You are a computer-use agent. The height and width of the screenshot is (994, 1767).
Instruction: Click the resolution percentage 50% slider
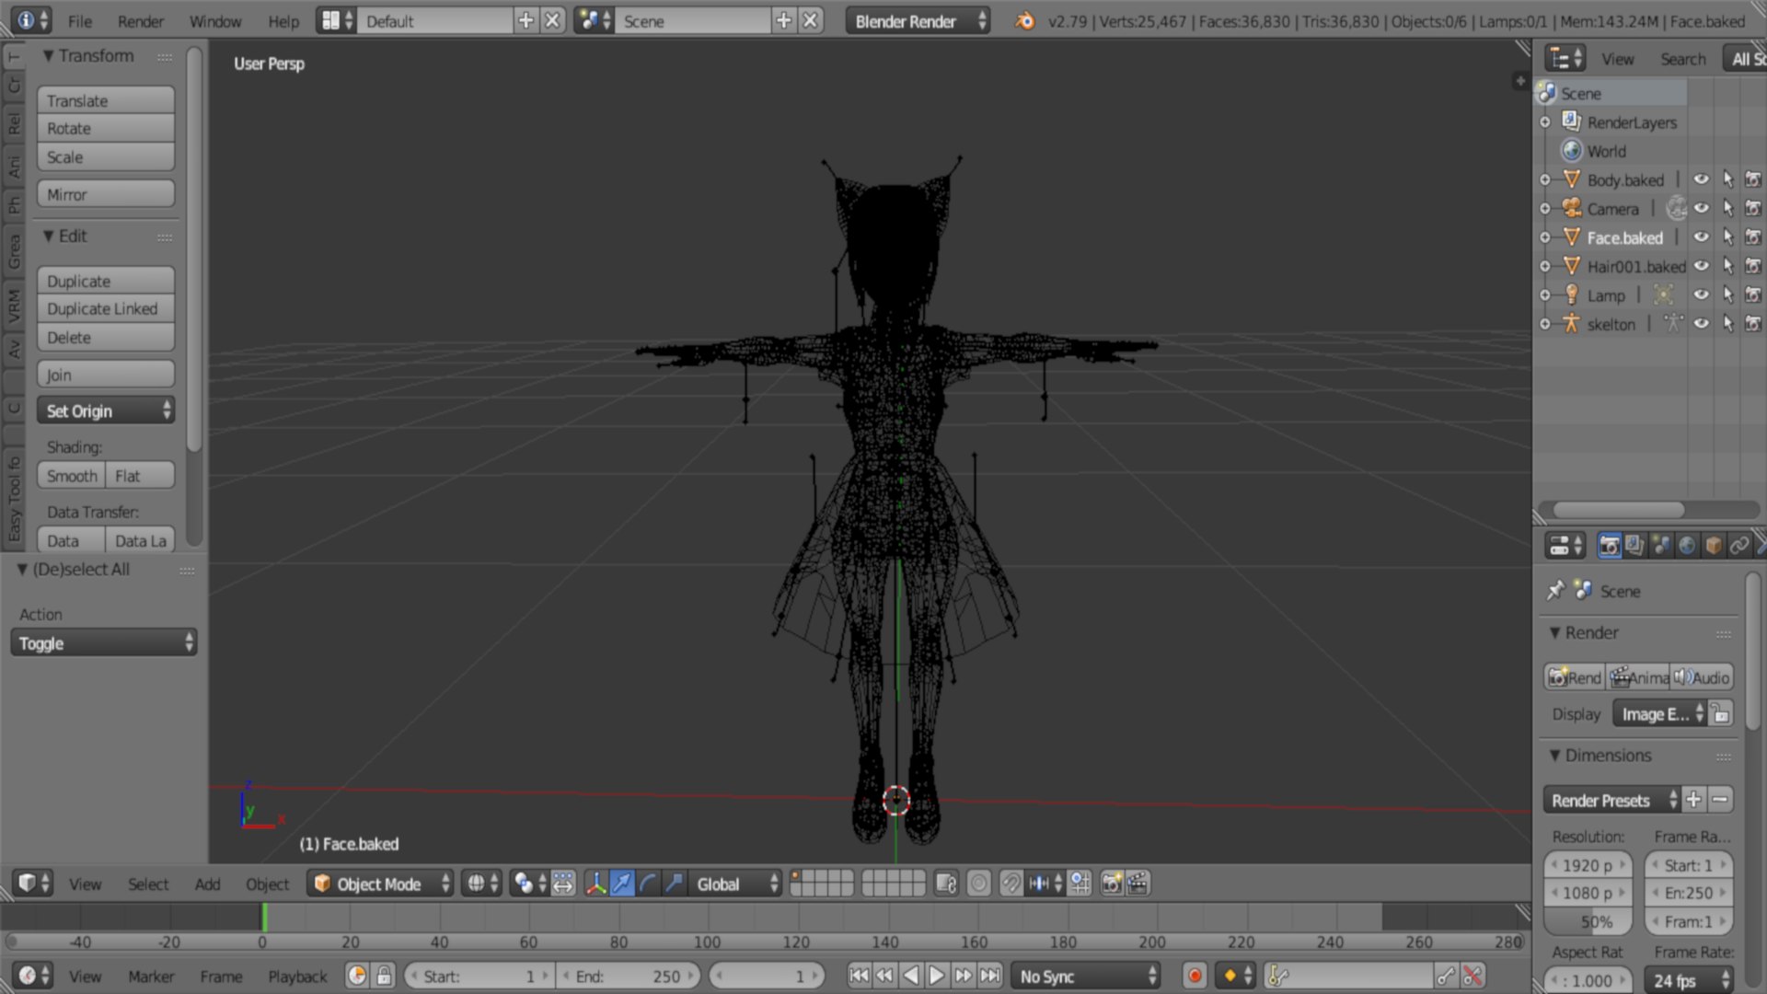pyautogui.click(x=1588, y=921)
